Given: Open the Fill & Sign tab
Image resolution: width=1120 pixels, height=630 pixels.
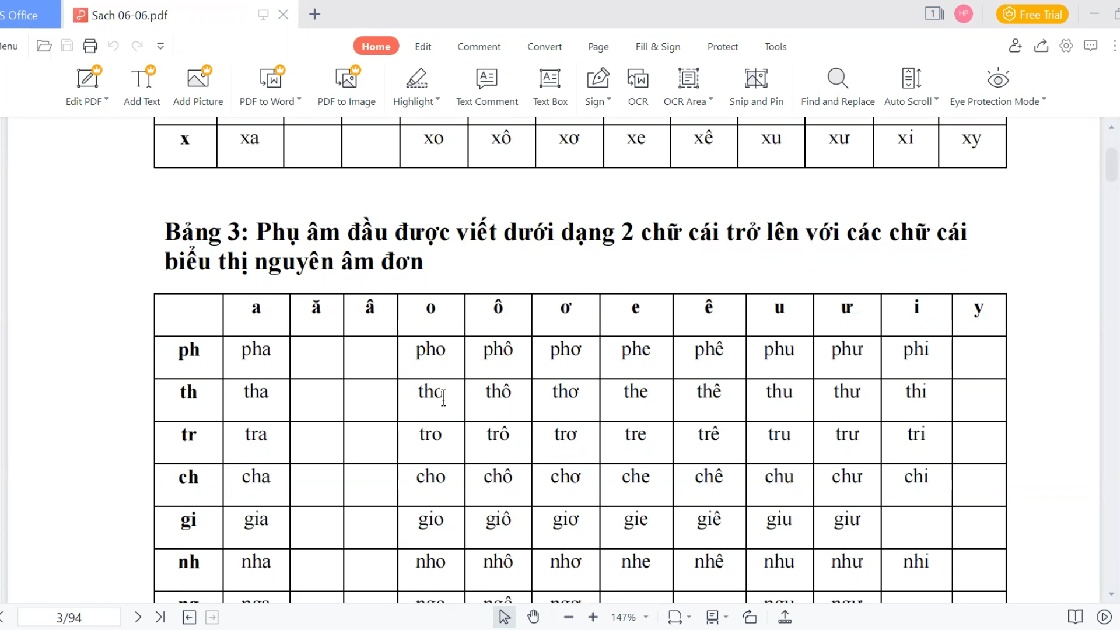Looking at the screenshot, I should click(658, 46).
